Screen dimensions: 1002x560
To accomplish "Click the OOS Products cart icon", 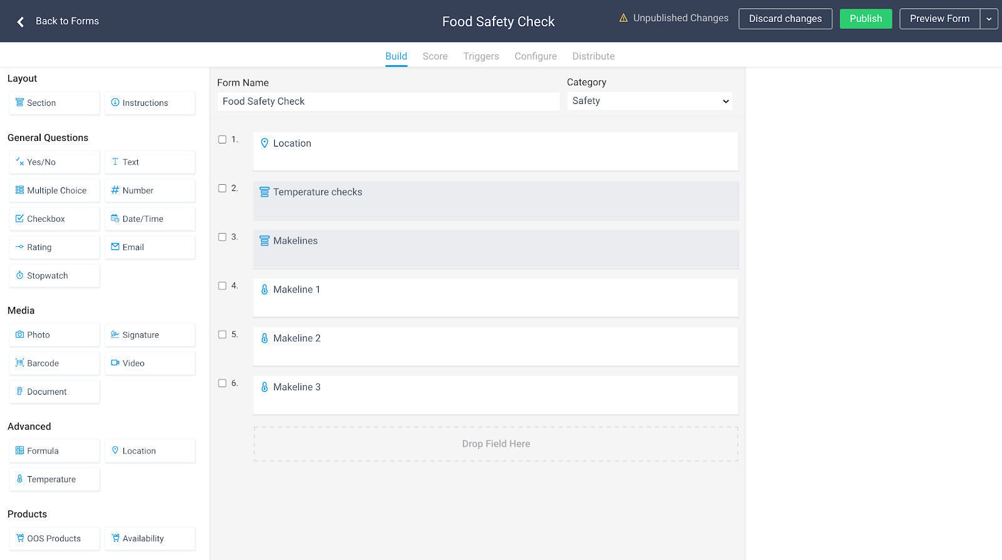I will point(20,538).
